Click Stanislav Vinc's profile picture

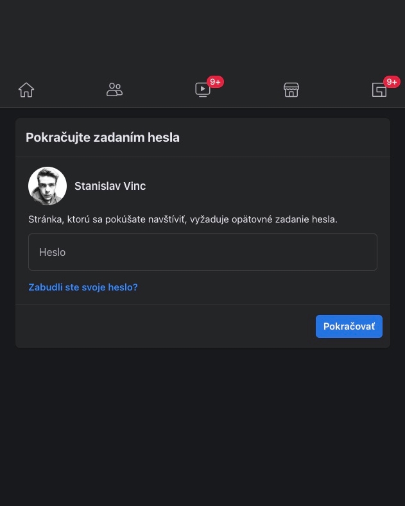[47, 186]
